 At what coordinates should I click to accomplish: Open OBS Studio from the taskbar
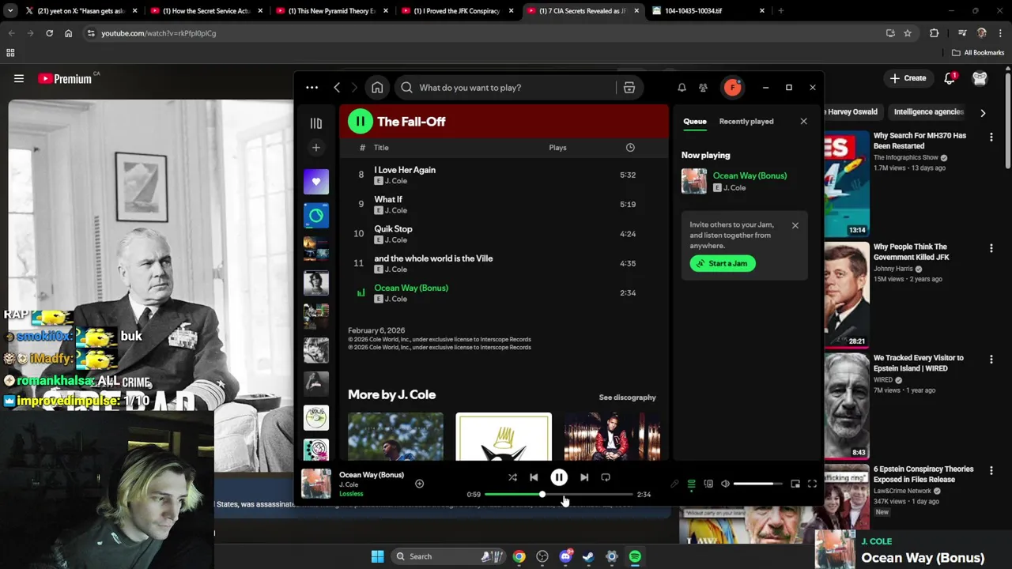tap(542, 556)
